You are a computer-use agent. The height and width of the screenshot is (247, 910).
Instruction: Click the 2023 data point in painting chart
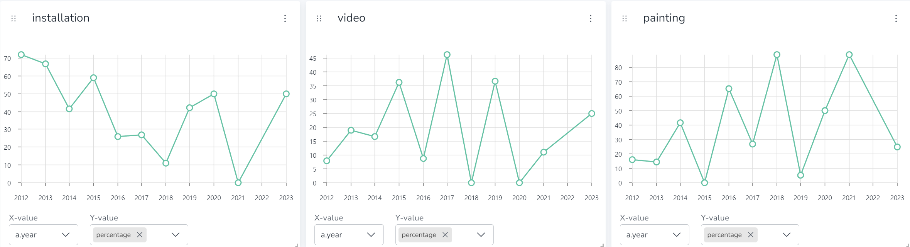[x=897, y=147]
